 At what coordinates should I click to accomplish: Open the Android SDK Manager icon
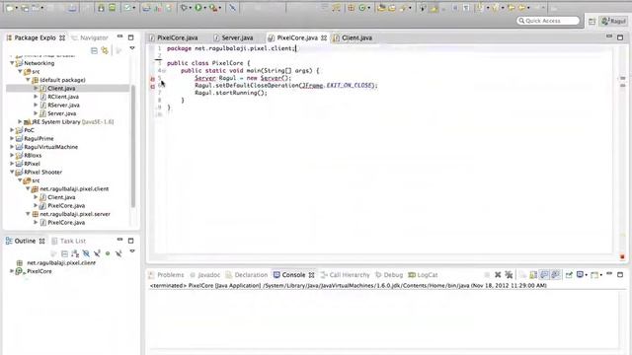[x=101, y=7]
